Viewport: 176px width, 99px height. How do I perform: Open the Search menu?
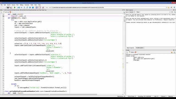click(9, 5)
